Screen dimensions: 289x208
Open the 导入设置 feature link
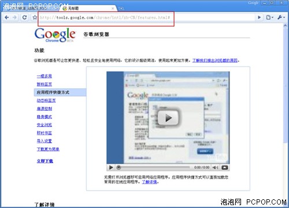45,141
